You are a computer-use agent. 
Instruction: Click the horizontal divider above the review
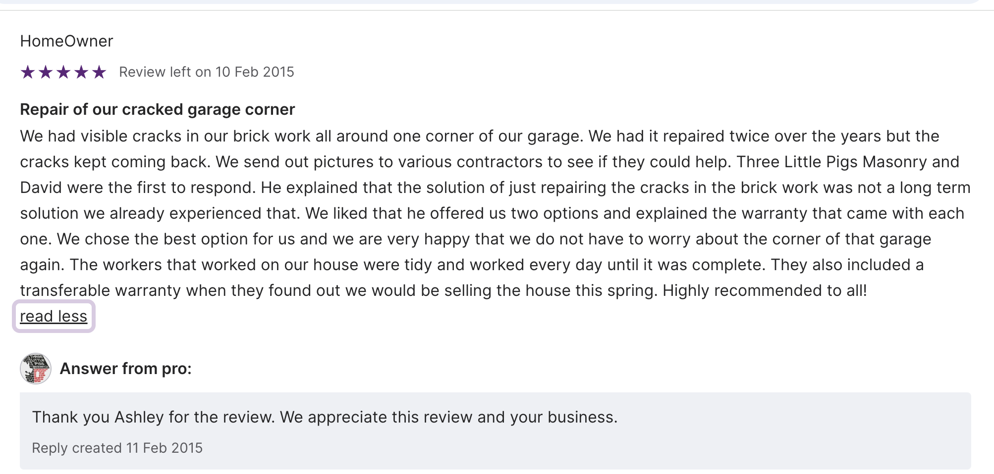[x=496, y=10]
